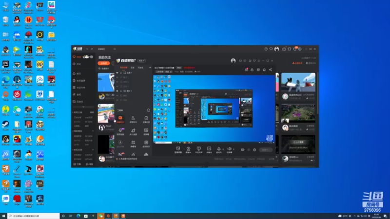Open Microsoft Edge from taskbar
390x219 pixels.
point(78,216)
